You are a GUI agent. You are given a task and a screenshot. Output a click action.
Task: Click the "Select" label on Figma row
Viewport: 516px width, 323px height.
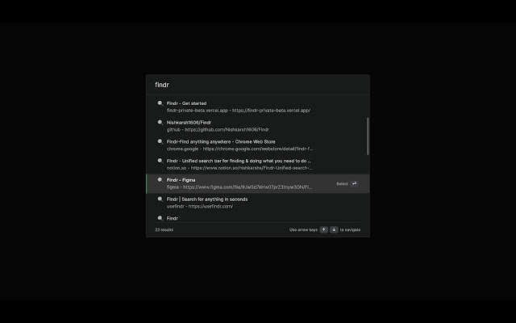click(x=342, y=184)
